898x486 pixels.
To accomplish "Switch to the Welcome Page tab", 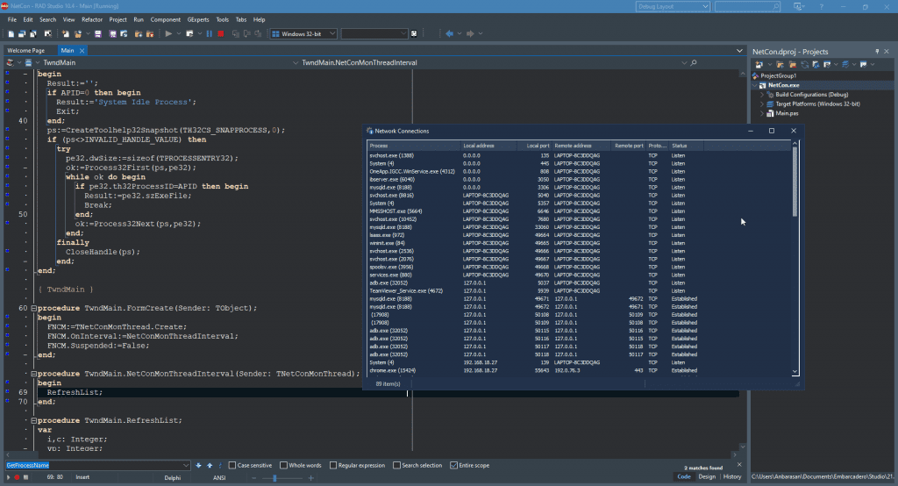I will point(25,50).
